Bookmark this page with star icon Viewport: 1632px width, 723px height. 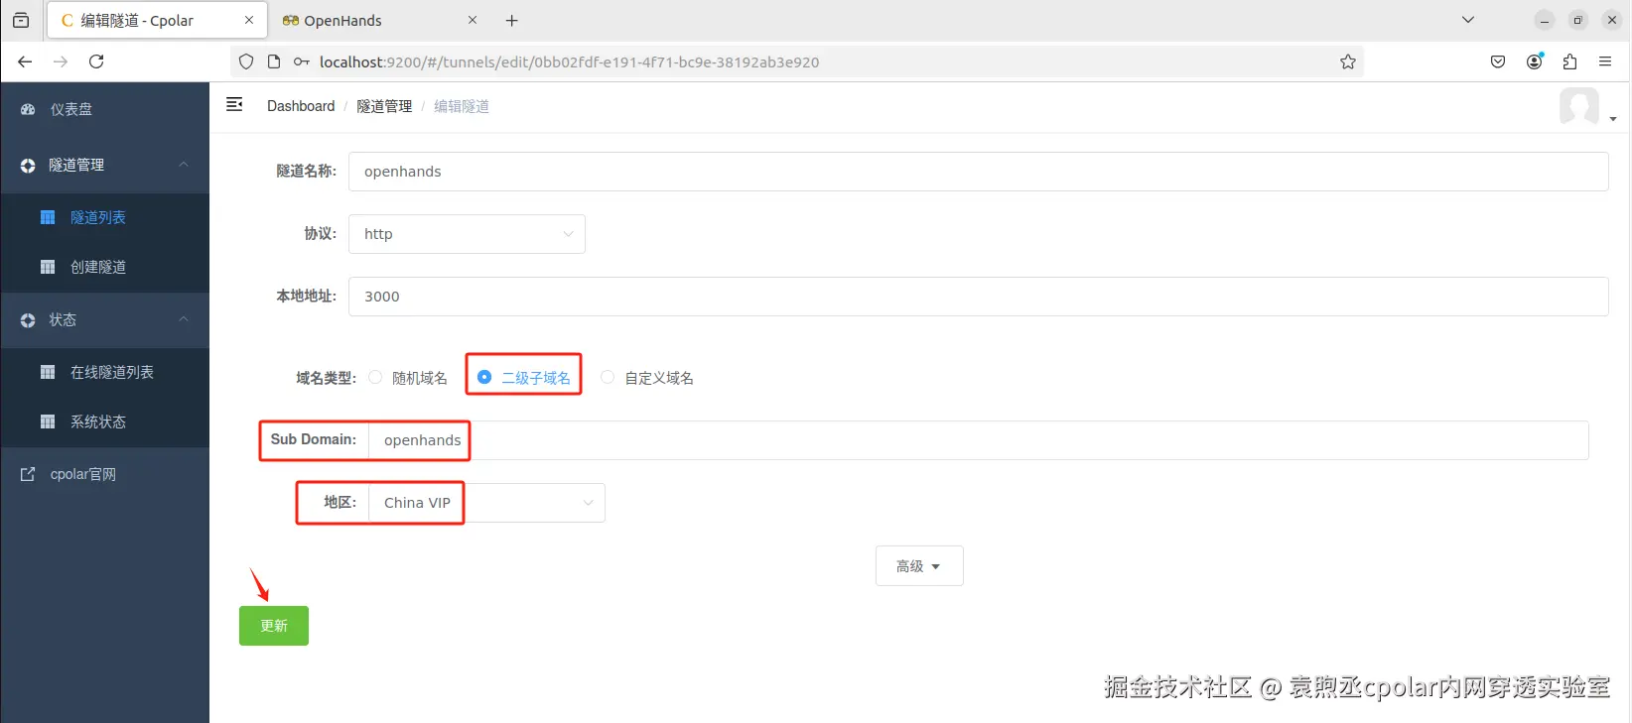pyautogui.click(x=1348, y=61)
